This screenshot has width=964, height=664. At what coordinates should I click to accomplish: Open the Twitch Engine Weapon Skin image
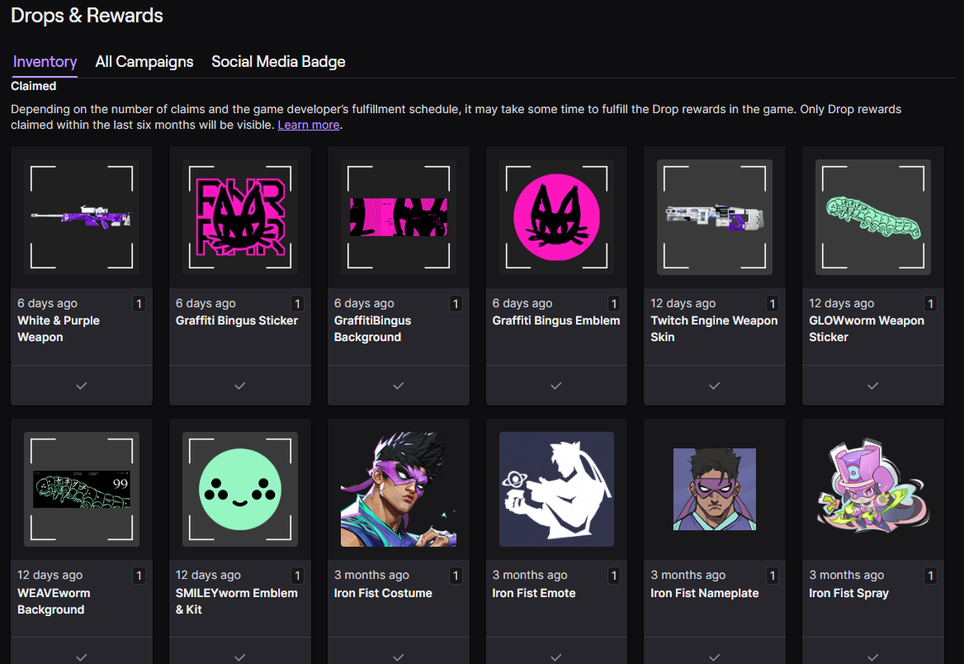(715, 217)
